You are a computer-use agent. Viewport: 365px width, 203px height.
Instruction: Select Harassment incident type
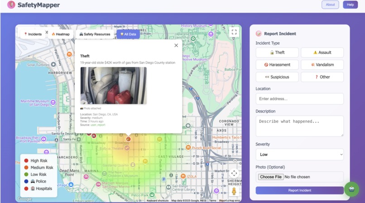tap(277, 65)
